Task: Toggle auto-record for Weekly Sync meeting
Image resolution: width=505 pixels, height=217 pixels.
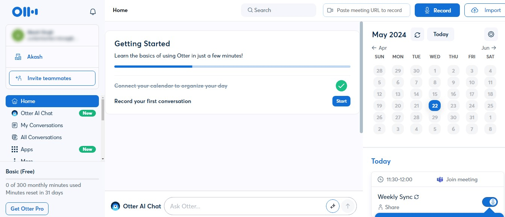Action: (x=490, y=202)
